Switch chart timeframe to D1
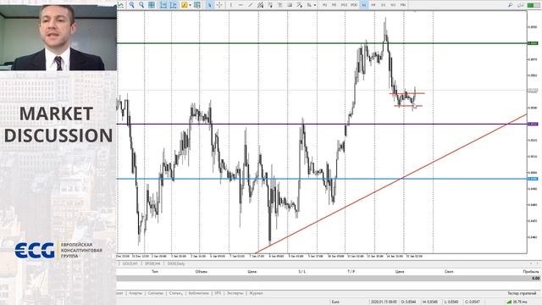 pos(384,5)
